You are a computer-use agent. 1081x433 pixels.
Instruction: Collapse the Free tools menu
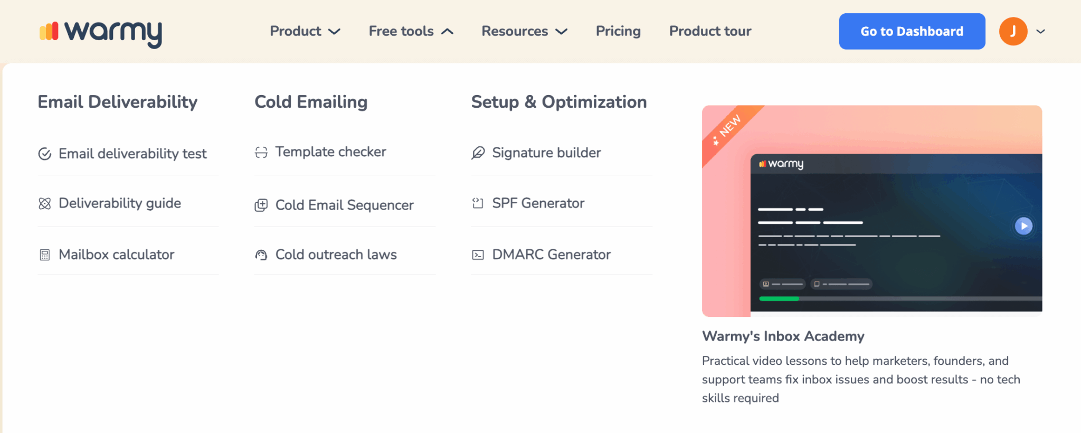point(411,31)
